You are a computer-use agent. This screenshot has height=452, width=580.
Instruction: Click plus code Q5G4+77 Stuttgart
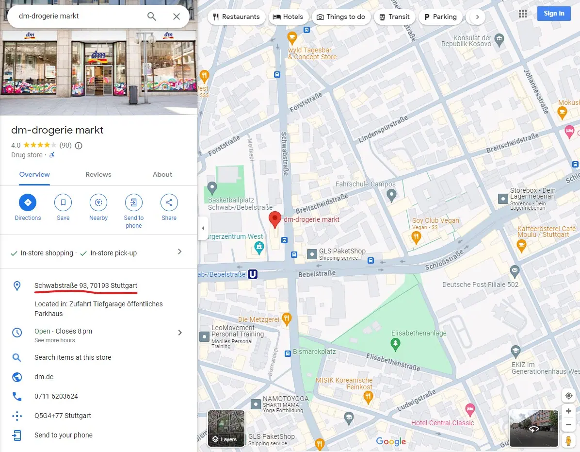click(63, 416)
